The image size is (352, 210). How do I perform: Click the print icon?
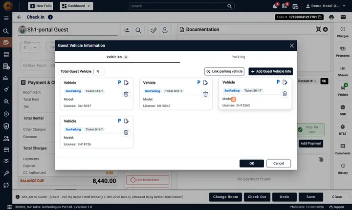(x=331, y=17)
